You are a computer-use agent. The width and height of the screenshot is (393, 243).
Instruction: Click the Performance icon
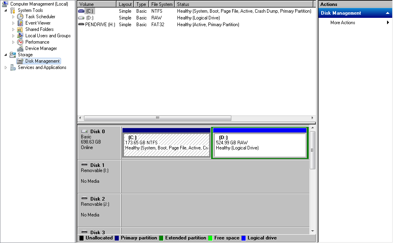click(20, 42)
